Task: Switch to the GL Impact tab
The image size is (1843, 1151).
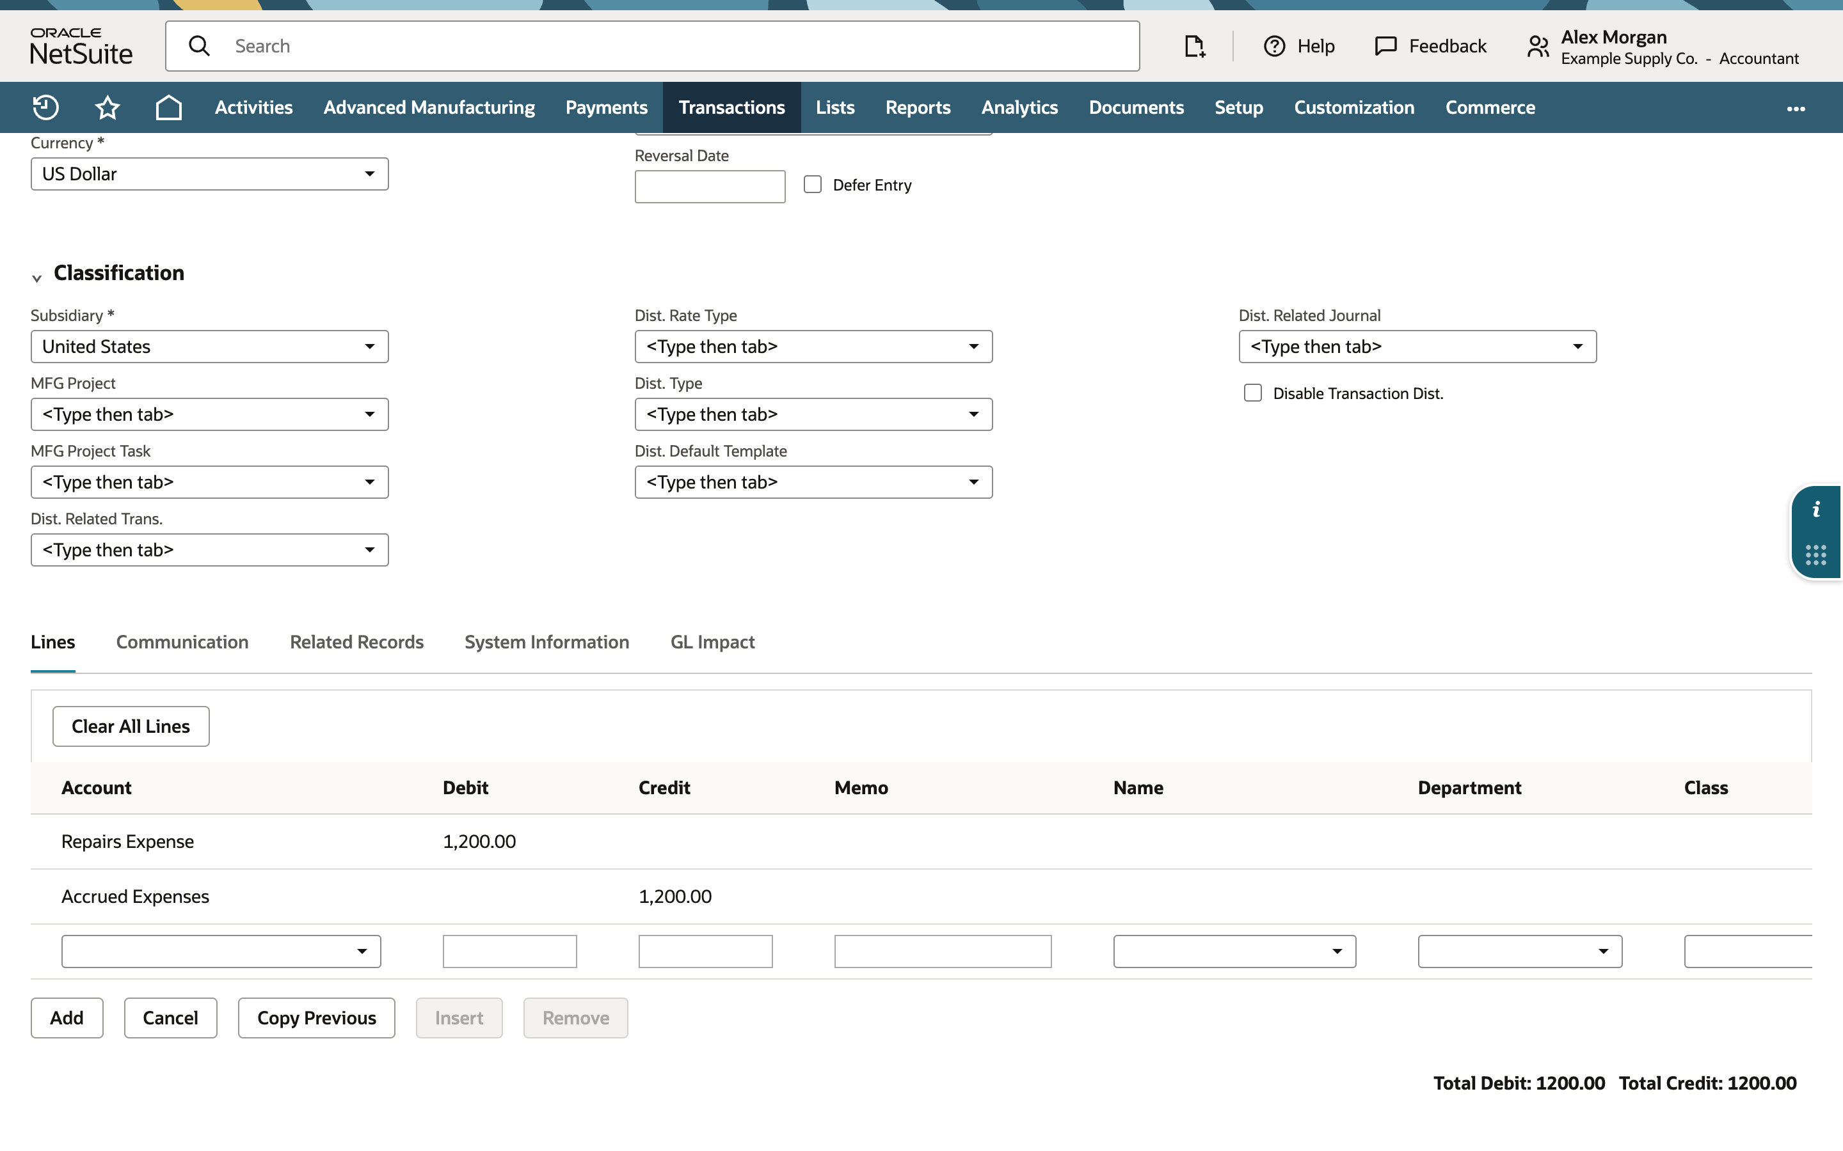Action: click(712, 642)
